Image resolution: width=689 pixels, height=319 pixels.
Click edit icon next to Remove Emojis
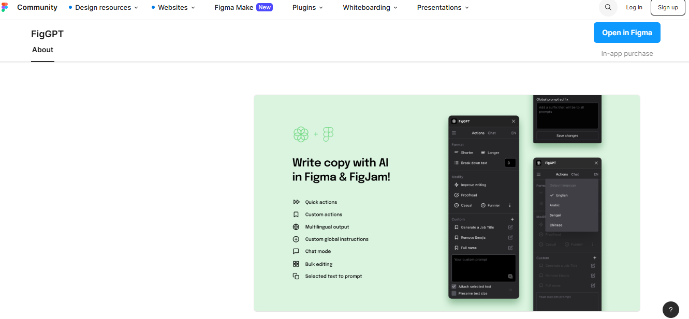[510, 238]
